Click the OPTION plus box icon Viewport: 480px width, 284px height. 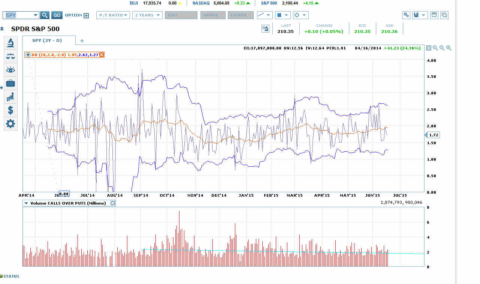[86, 16]
